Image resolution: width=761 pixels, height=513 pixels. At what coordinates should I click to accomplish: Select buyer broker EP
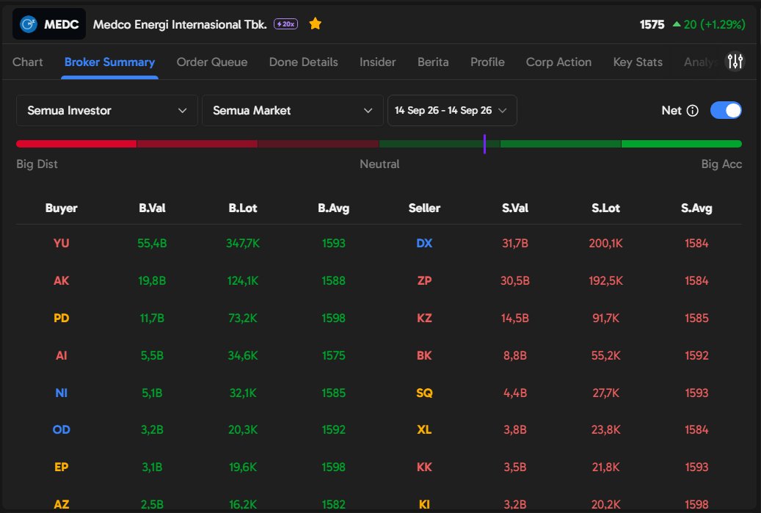point(61,467)
